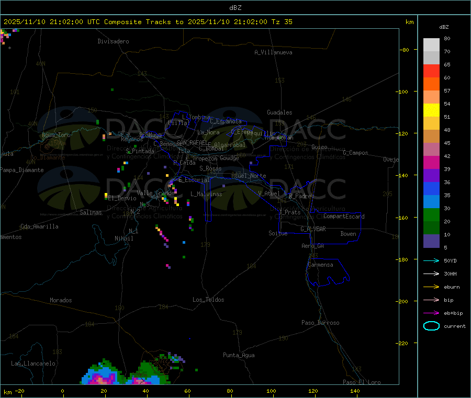Click the 'G_ALVEAR' map label
This screenshot has height=398, width=471.
click(313, 229)
